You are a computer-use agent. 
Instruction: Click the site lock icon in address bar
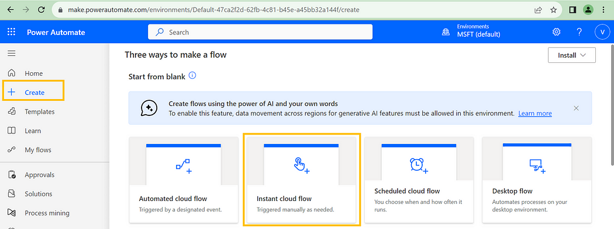(60, 10)
